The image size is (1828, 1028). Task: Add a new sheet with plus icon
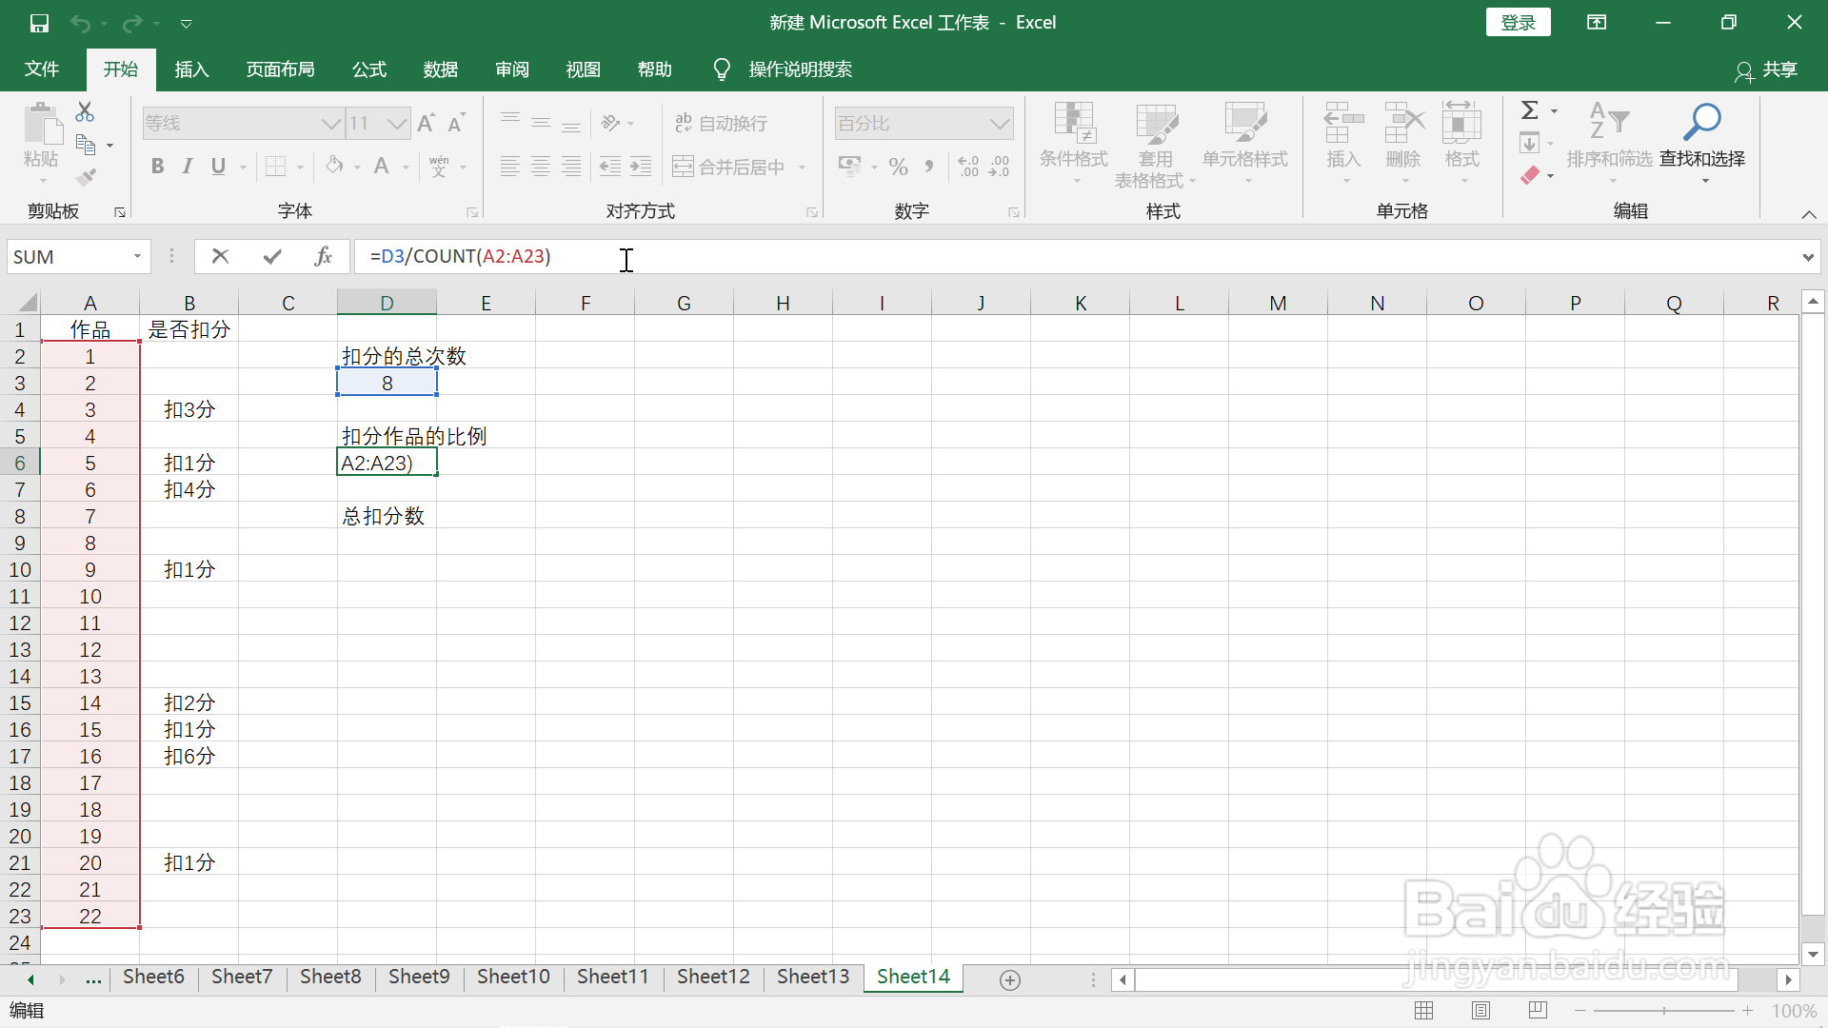[x=1010, y=979]
